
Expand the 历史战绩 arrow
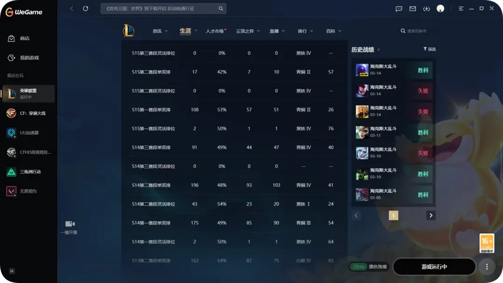[379, 50]
